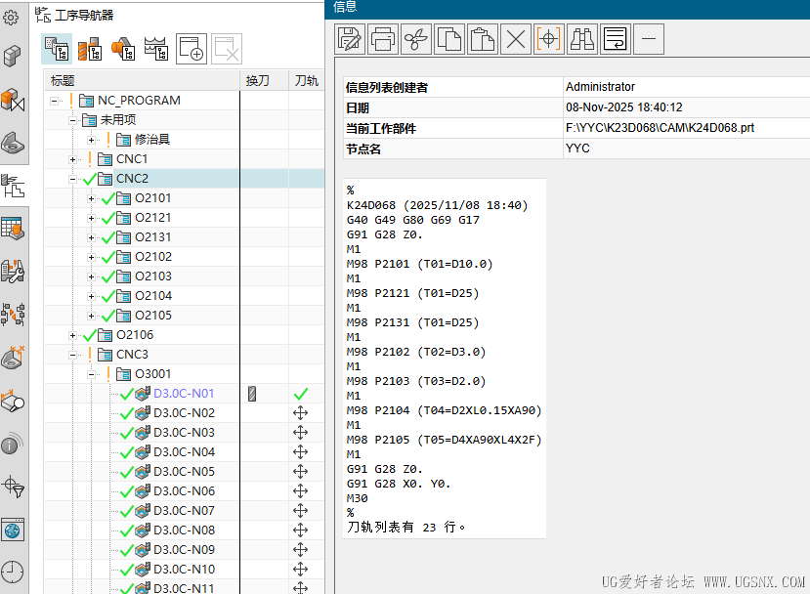Select the Machining Method View icon
This screenshot has width=810, height=594.
tap(156, 46)
